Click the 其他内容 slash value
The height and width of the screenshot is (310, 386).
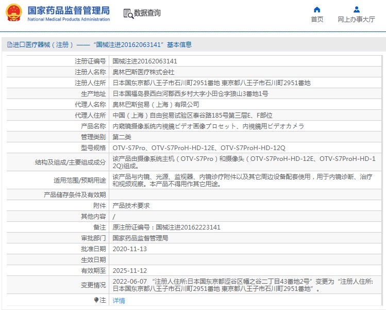[x=114, y=217]
